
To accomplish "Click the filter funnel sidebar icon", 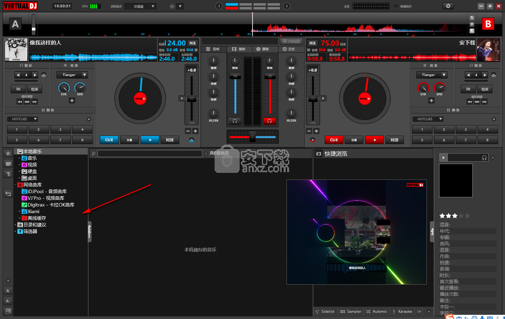I will [x=8, y=174].
